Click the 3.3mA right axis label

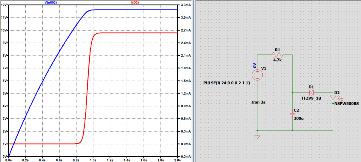186,5
